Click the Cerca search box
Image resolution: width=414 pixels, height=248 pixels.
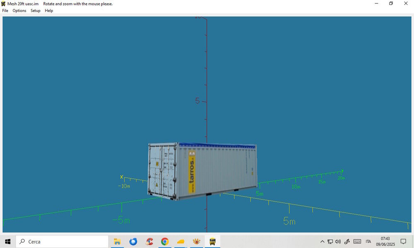click(x=62, y=241)
